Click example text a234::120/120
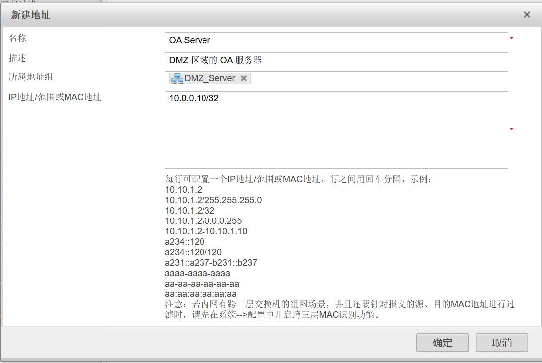The height and width of the screenshot is (363, 542). 193,252
